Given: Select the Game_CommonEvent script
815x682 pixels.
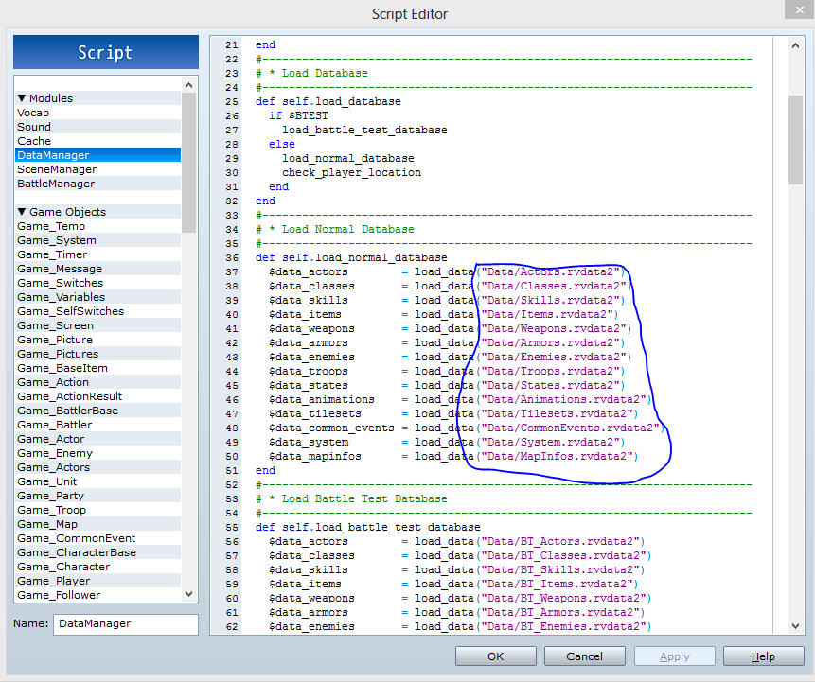Looking at the screenshot, I should 98,538.
